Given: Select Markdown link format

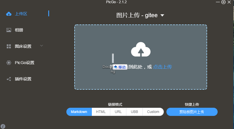Looking at the screenshot, I should coord(79,112).
